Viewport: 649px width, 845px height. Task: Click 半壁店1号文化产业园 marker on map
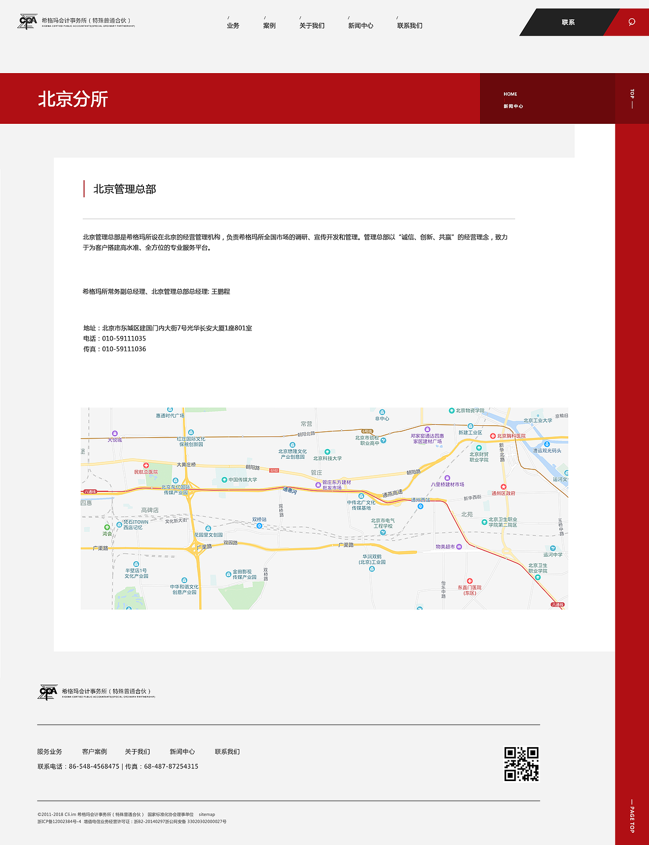point(136,564)
